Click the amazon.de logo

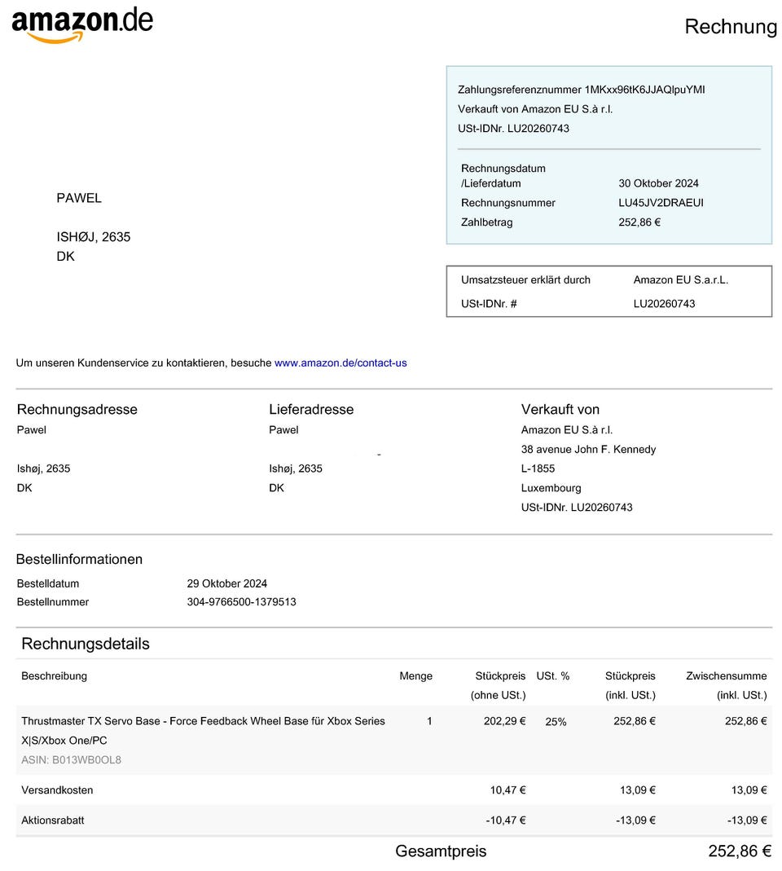[x=82, y=24]
